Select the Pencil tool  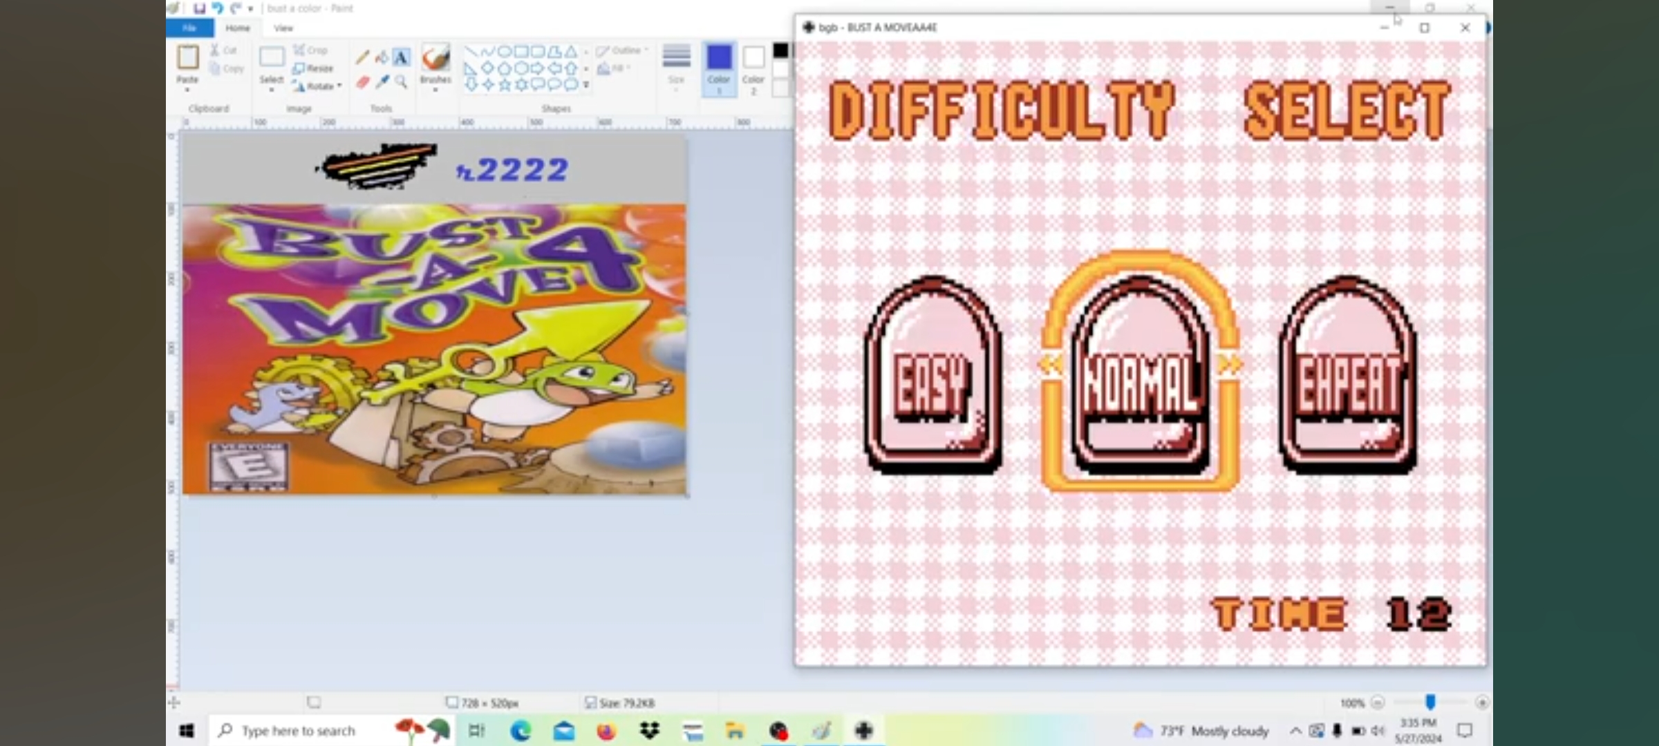(x=362, y=58)
